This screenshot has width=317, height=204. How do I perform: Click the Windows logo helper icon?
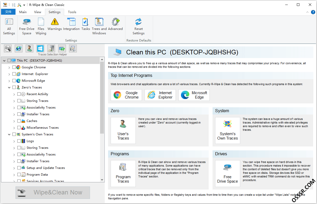pyautogui.click(x=40, y=48)
